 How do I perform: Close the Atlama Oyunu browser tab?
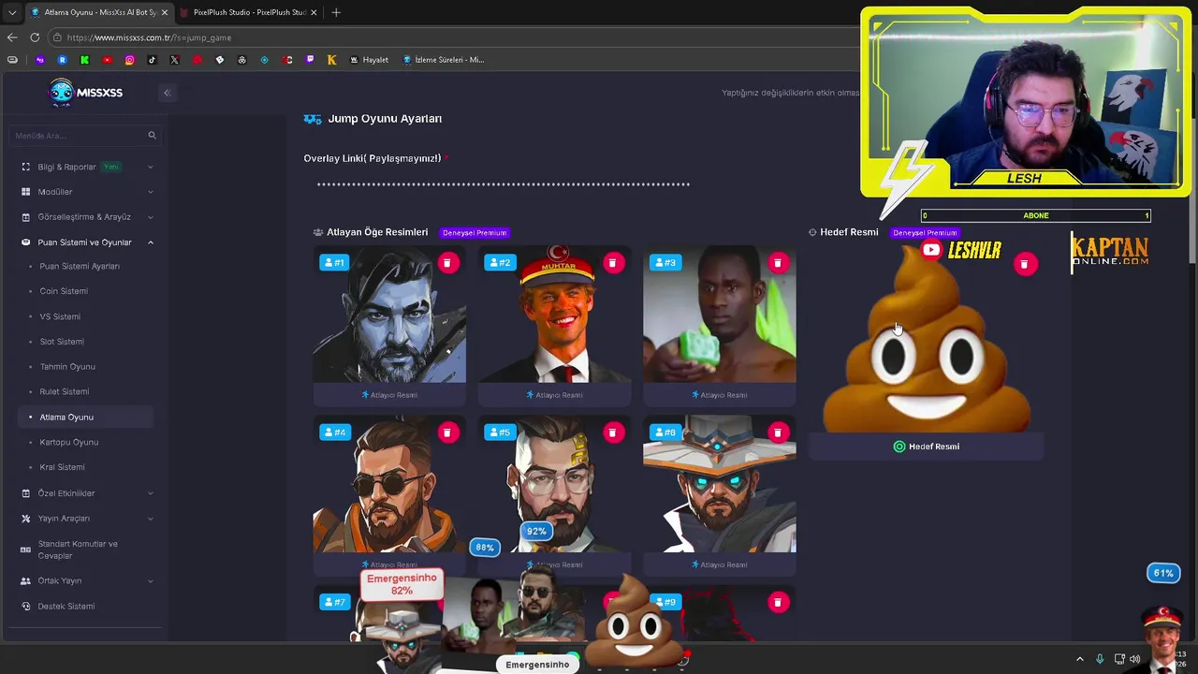(x=163, y=12)
